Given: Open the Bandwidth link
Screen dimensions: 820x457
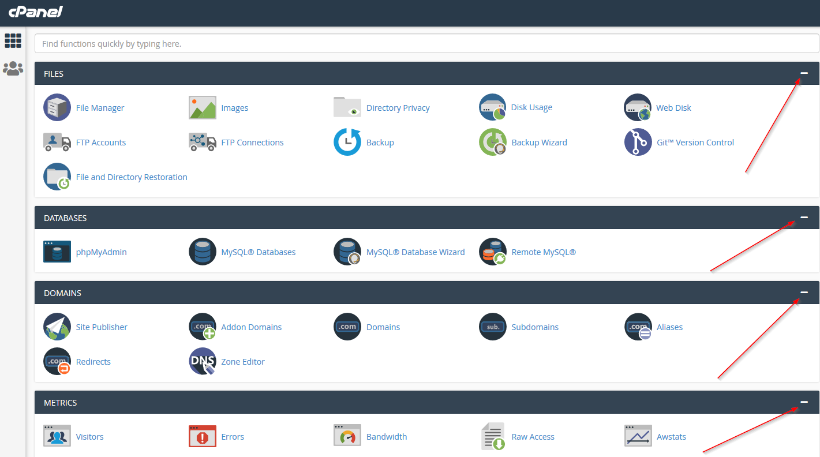Looking at the screenshot, I should [x=387, y=437].
